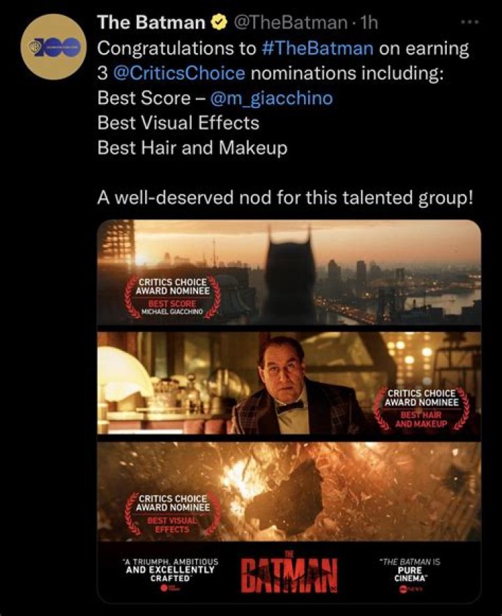Open the @m_giacchino mention

coord(272,98)
